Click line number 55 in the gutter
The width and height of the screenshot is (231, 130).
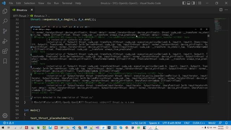click(17, 110)
